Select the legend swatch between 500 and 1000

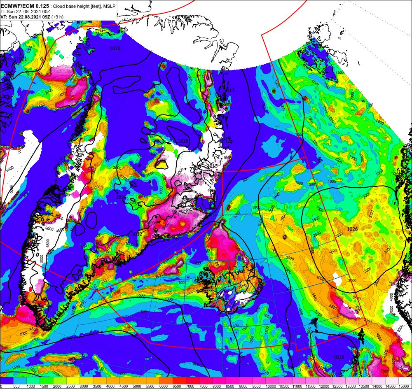pyautogui.click(x=20, y=380)
